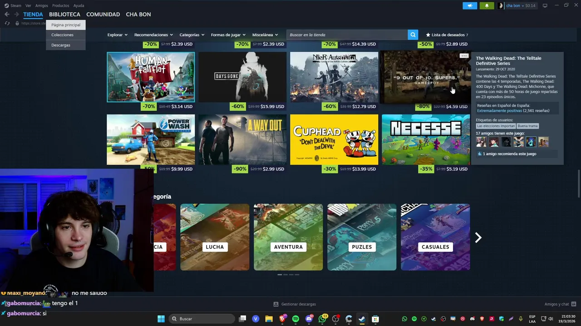Open Big Picture mode monitor icon
This screenshot has width=581, height=326.
point(545,5)
